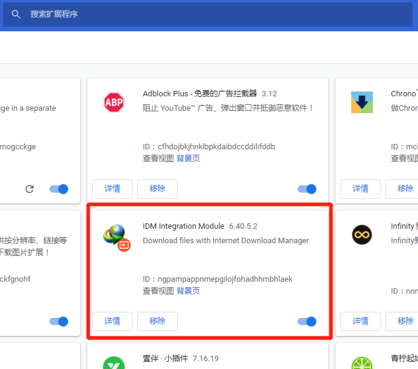Open IDM Integration Module 背景页 link
Viewport: 418px width, 369px height.
188,291
